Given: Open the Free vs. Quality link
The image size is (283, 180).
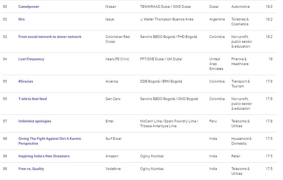Looking at the screenshot, I should click(x=31, y=169).
